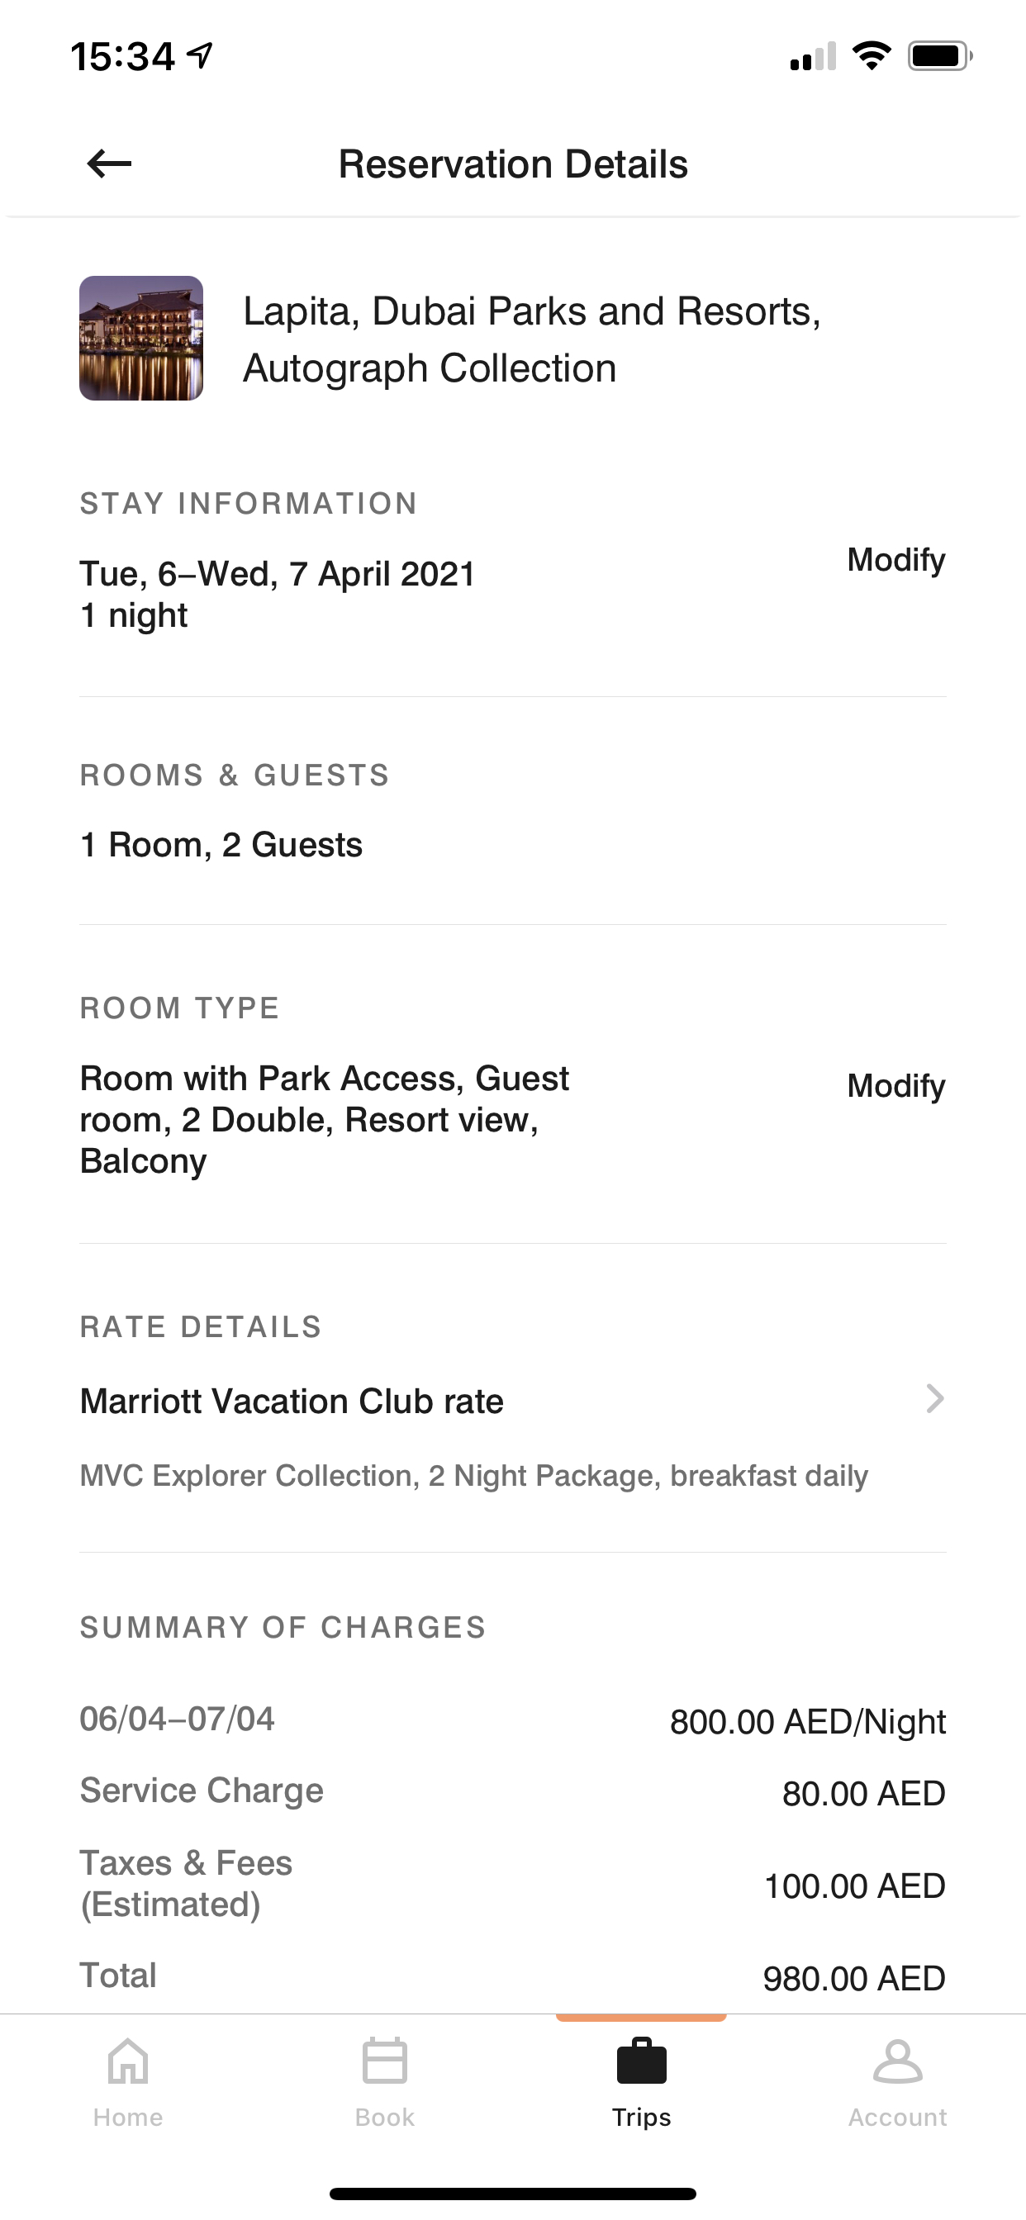Tap the battery status icon
1026x2220 pixels.
point(940,57)
